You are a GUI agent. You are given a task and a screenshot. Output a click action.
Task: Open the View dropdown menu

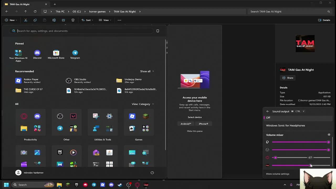pyautogui.click(x=105, y=20)
